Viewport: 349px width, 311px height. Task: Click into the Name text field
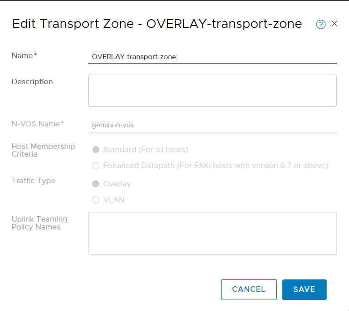(212, 57)
